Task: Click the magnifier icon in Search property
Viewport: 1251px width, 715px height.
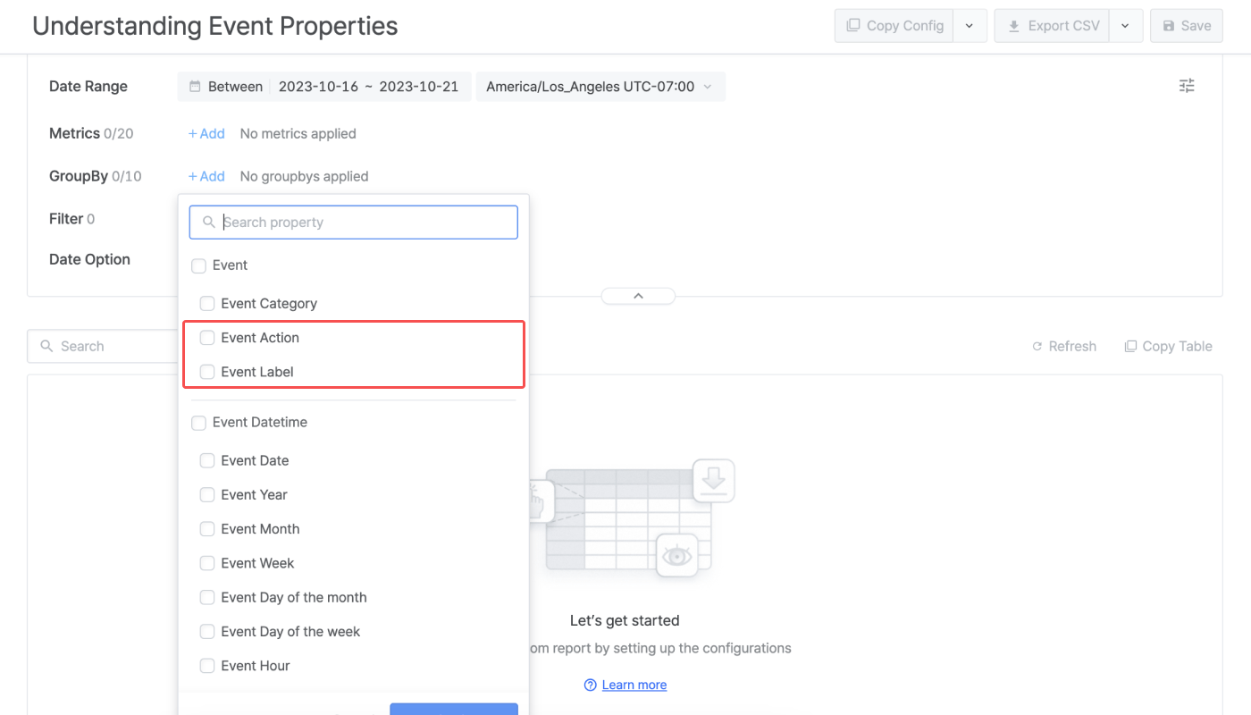Action: coord(208,223)
